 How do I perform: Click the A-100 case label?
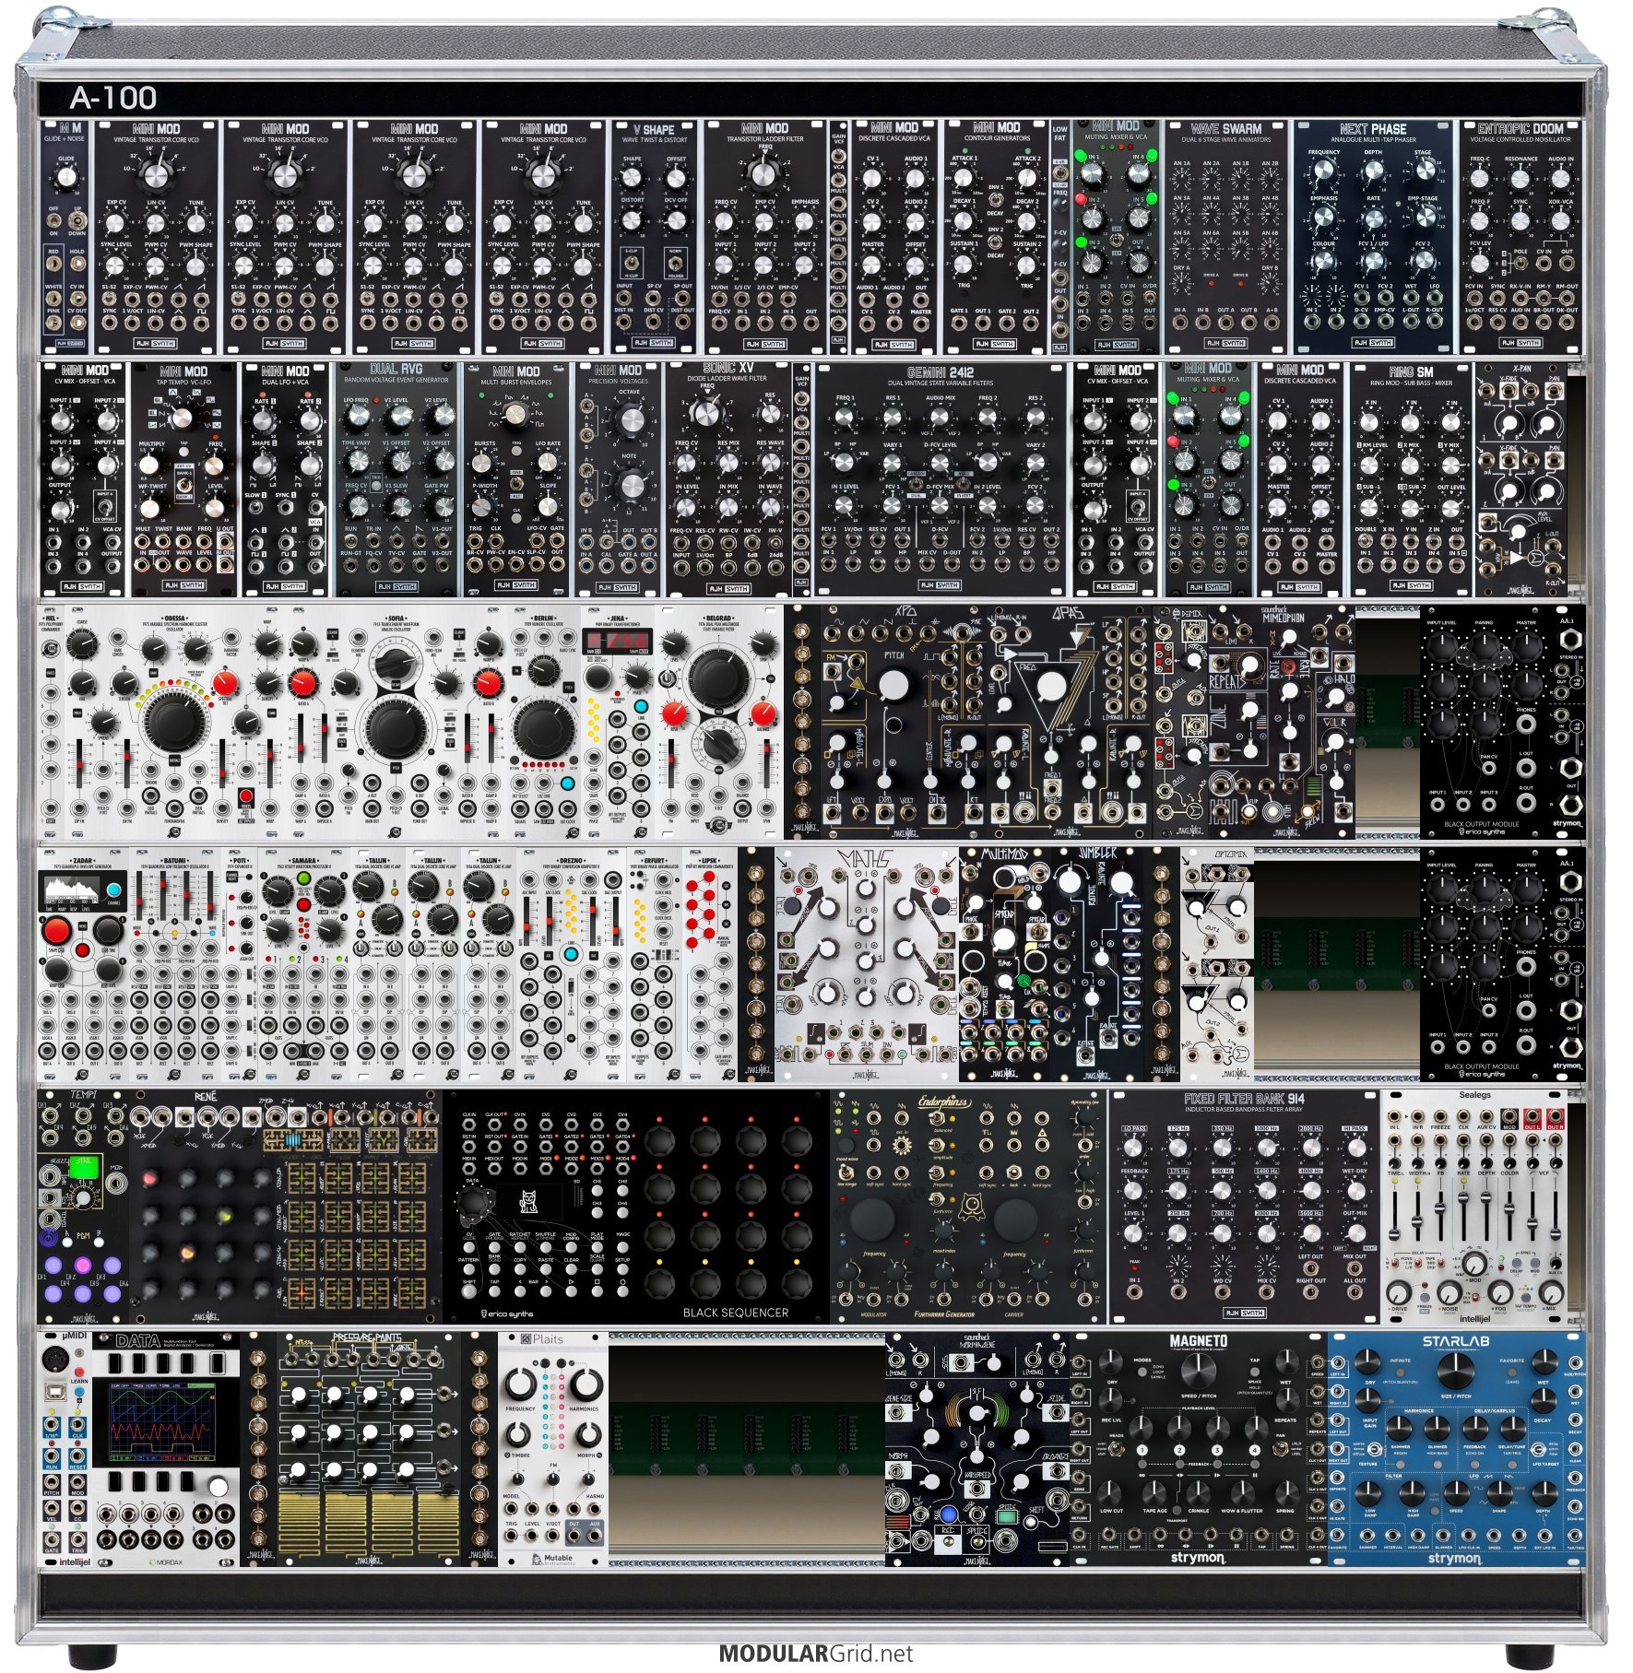[x=112, y=97]
